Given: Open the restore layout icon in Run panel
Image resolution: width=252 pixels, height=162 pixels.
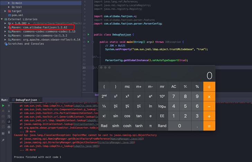Looking at the screenshot, I should [x=3, y=134].
